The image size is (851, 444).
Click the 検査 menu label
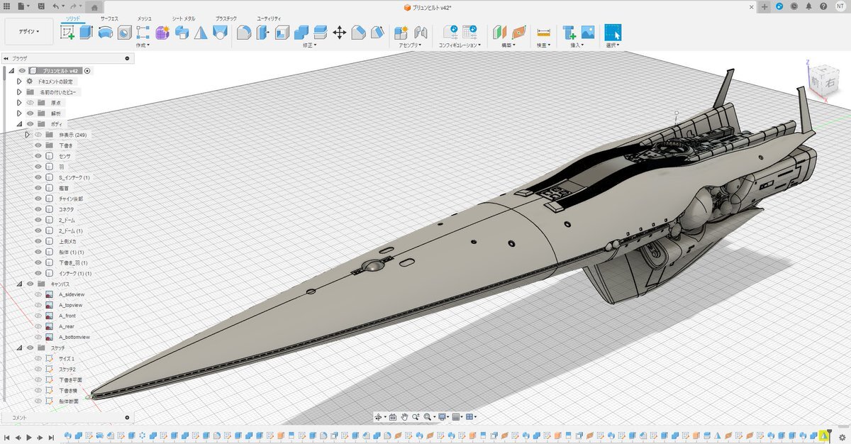(543, 45)
